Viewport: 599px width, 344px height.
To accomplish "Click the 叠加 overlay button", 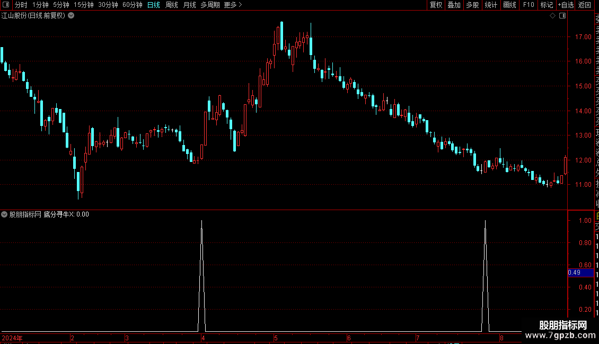I will pos(454,5).
